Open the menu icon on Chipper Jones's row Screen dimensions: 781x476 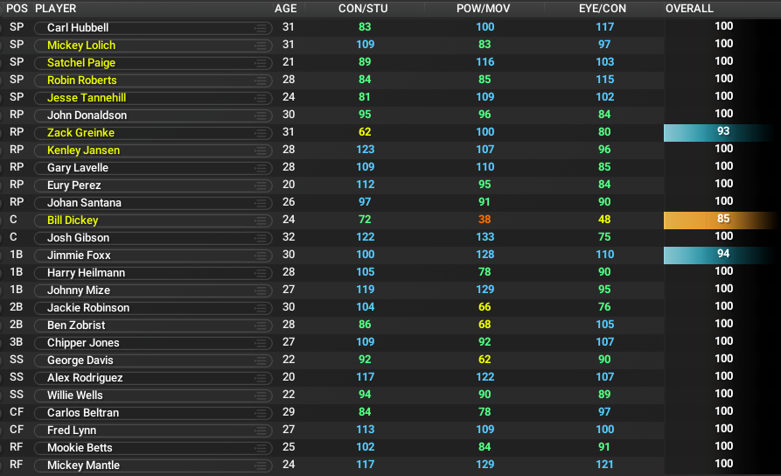click(261, 343)
